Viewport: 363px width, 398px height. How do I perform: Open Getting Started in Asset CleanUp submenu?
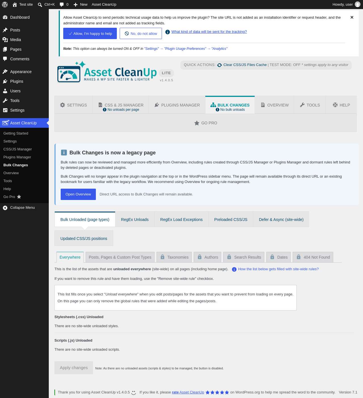(x=16, y=133)
